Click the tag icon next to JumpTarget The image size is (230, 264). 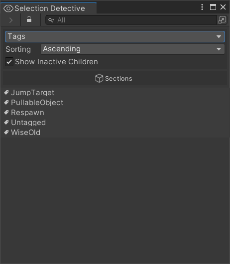[6, 93]
